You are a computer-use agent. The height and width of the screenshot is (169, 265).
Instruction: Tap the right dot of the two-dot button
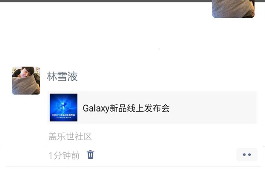(x=250, y=154)
